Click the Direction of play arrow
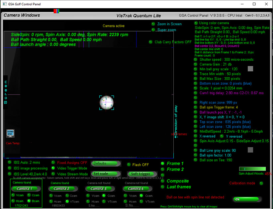This screenshot has height=209, width=273. coord(176,121)
